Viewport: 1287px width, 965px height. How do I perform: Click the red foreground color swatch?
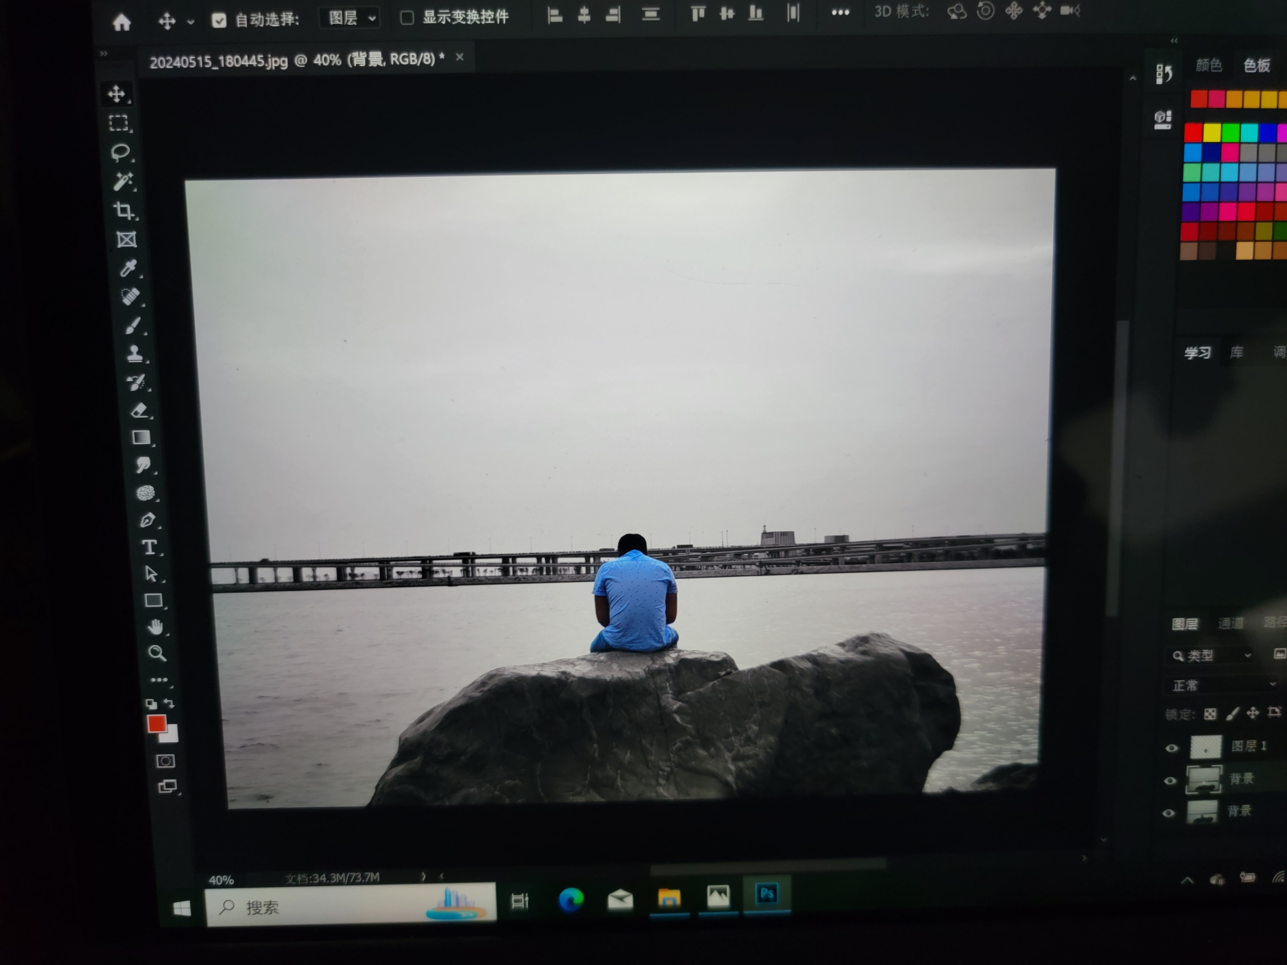[x=156, y=723]
